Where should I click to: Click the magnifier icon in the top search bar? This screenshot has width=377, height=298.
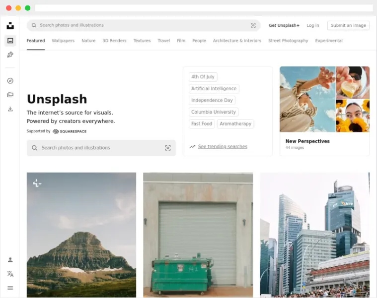point(34,25)
